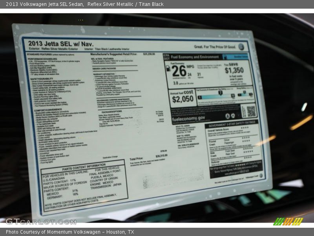Click the Photo Courtesy of Momentum Volkswagen caption
The image size is (314, 236).
pyautogui.click(x=70, y=232)
